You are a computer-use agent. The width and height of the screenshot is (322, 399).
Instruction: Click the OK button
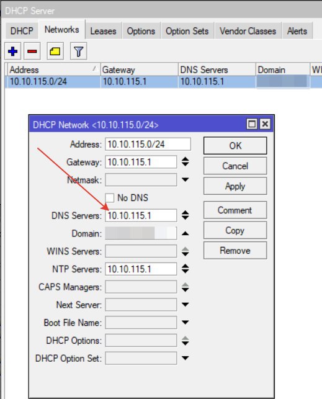(x=235, y=146)
